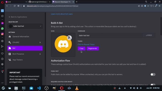Open sidebar settings gear icon
This screenshot has height=91, width=162.
coord(2,64)
